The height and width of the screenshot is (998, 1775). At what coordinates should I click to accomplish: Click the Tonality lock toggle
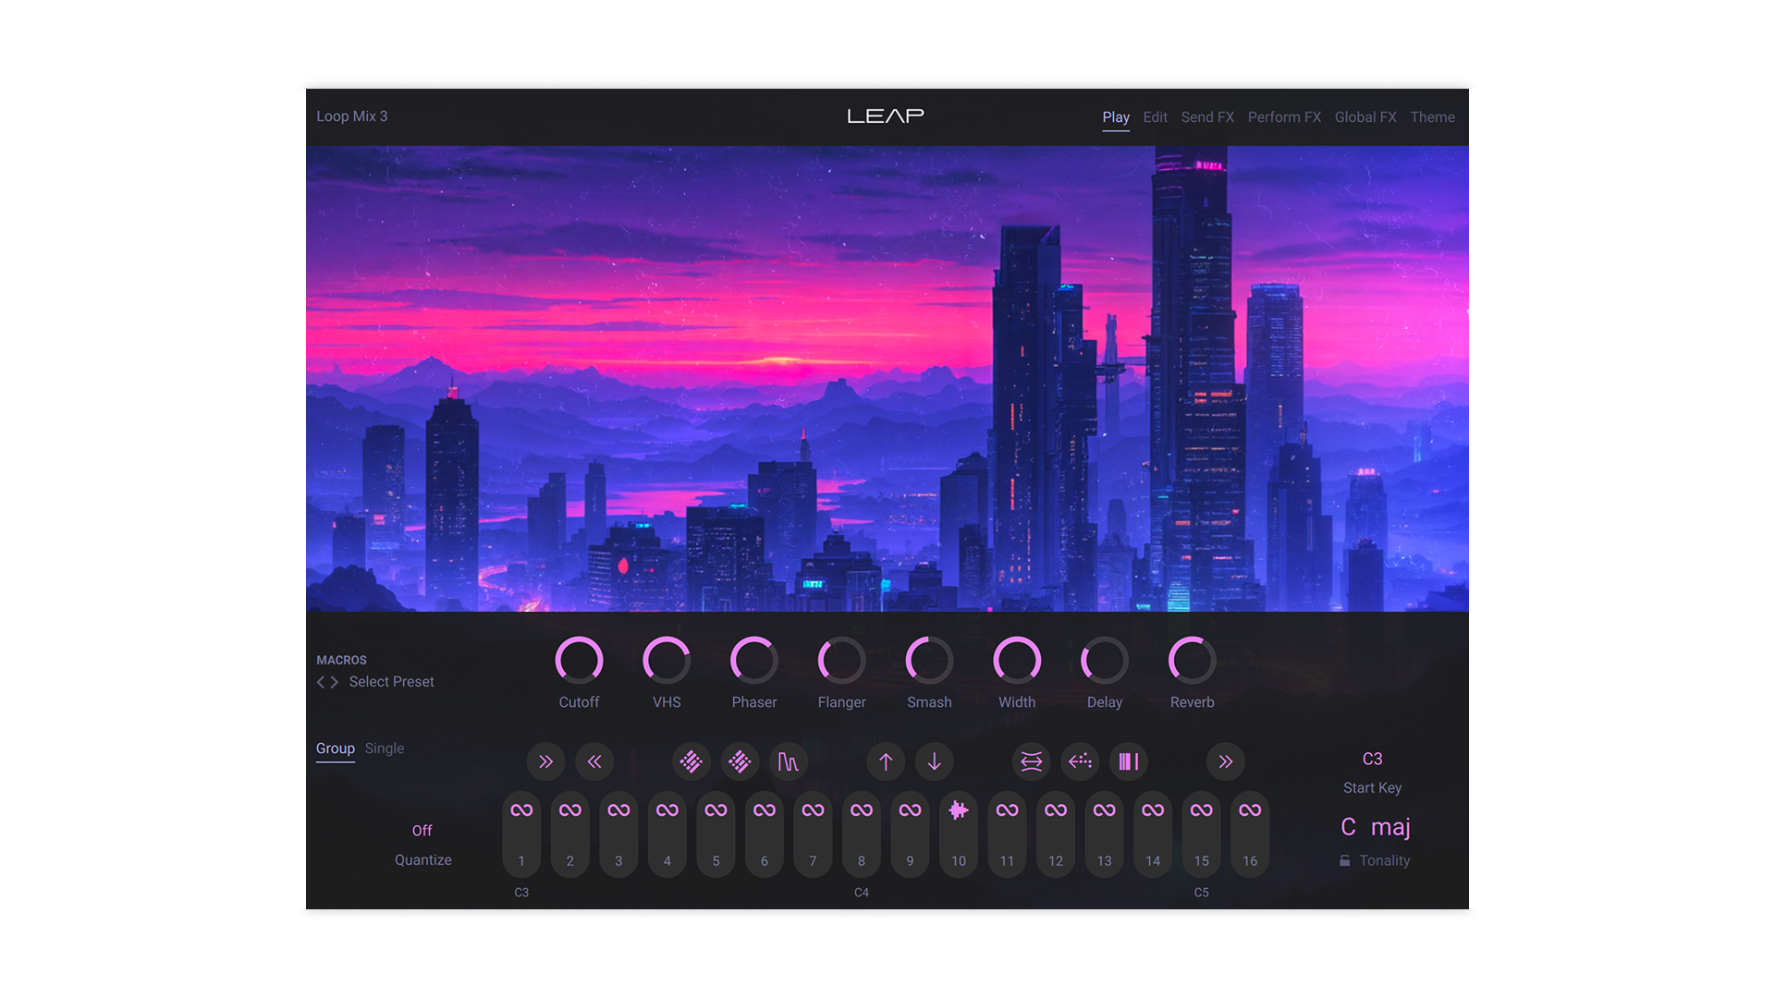pyautogui.click(x=1346, y=860)
